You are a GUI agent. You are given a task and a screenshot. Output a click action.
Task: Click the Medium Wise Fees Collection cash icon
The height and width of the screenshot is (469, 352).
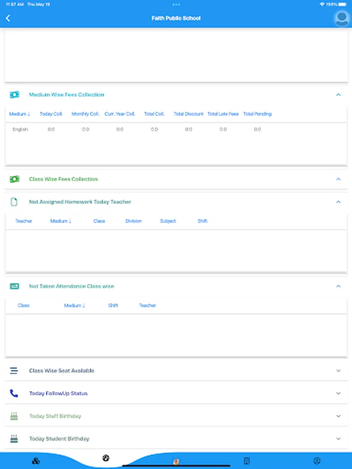pos(15,95)
